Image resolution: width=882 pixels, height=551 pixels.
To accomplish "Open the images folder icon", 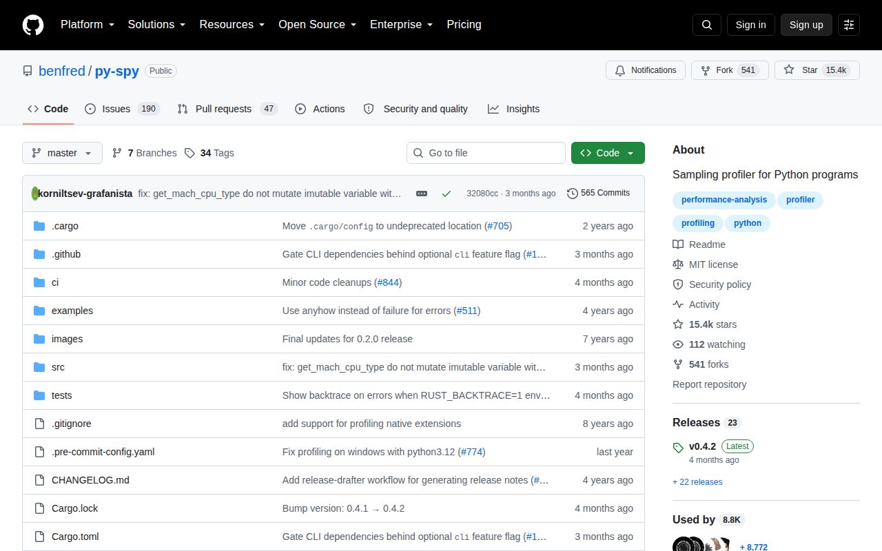I will click(x=39, y=339).
